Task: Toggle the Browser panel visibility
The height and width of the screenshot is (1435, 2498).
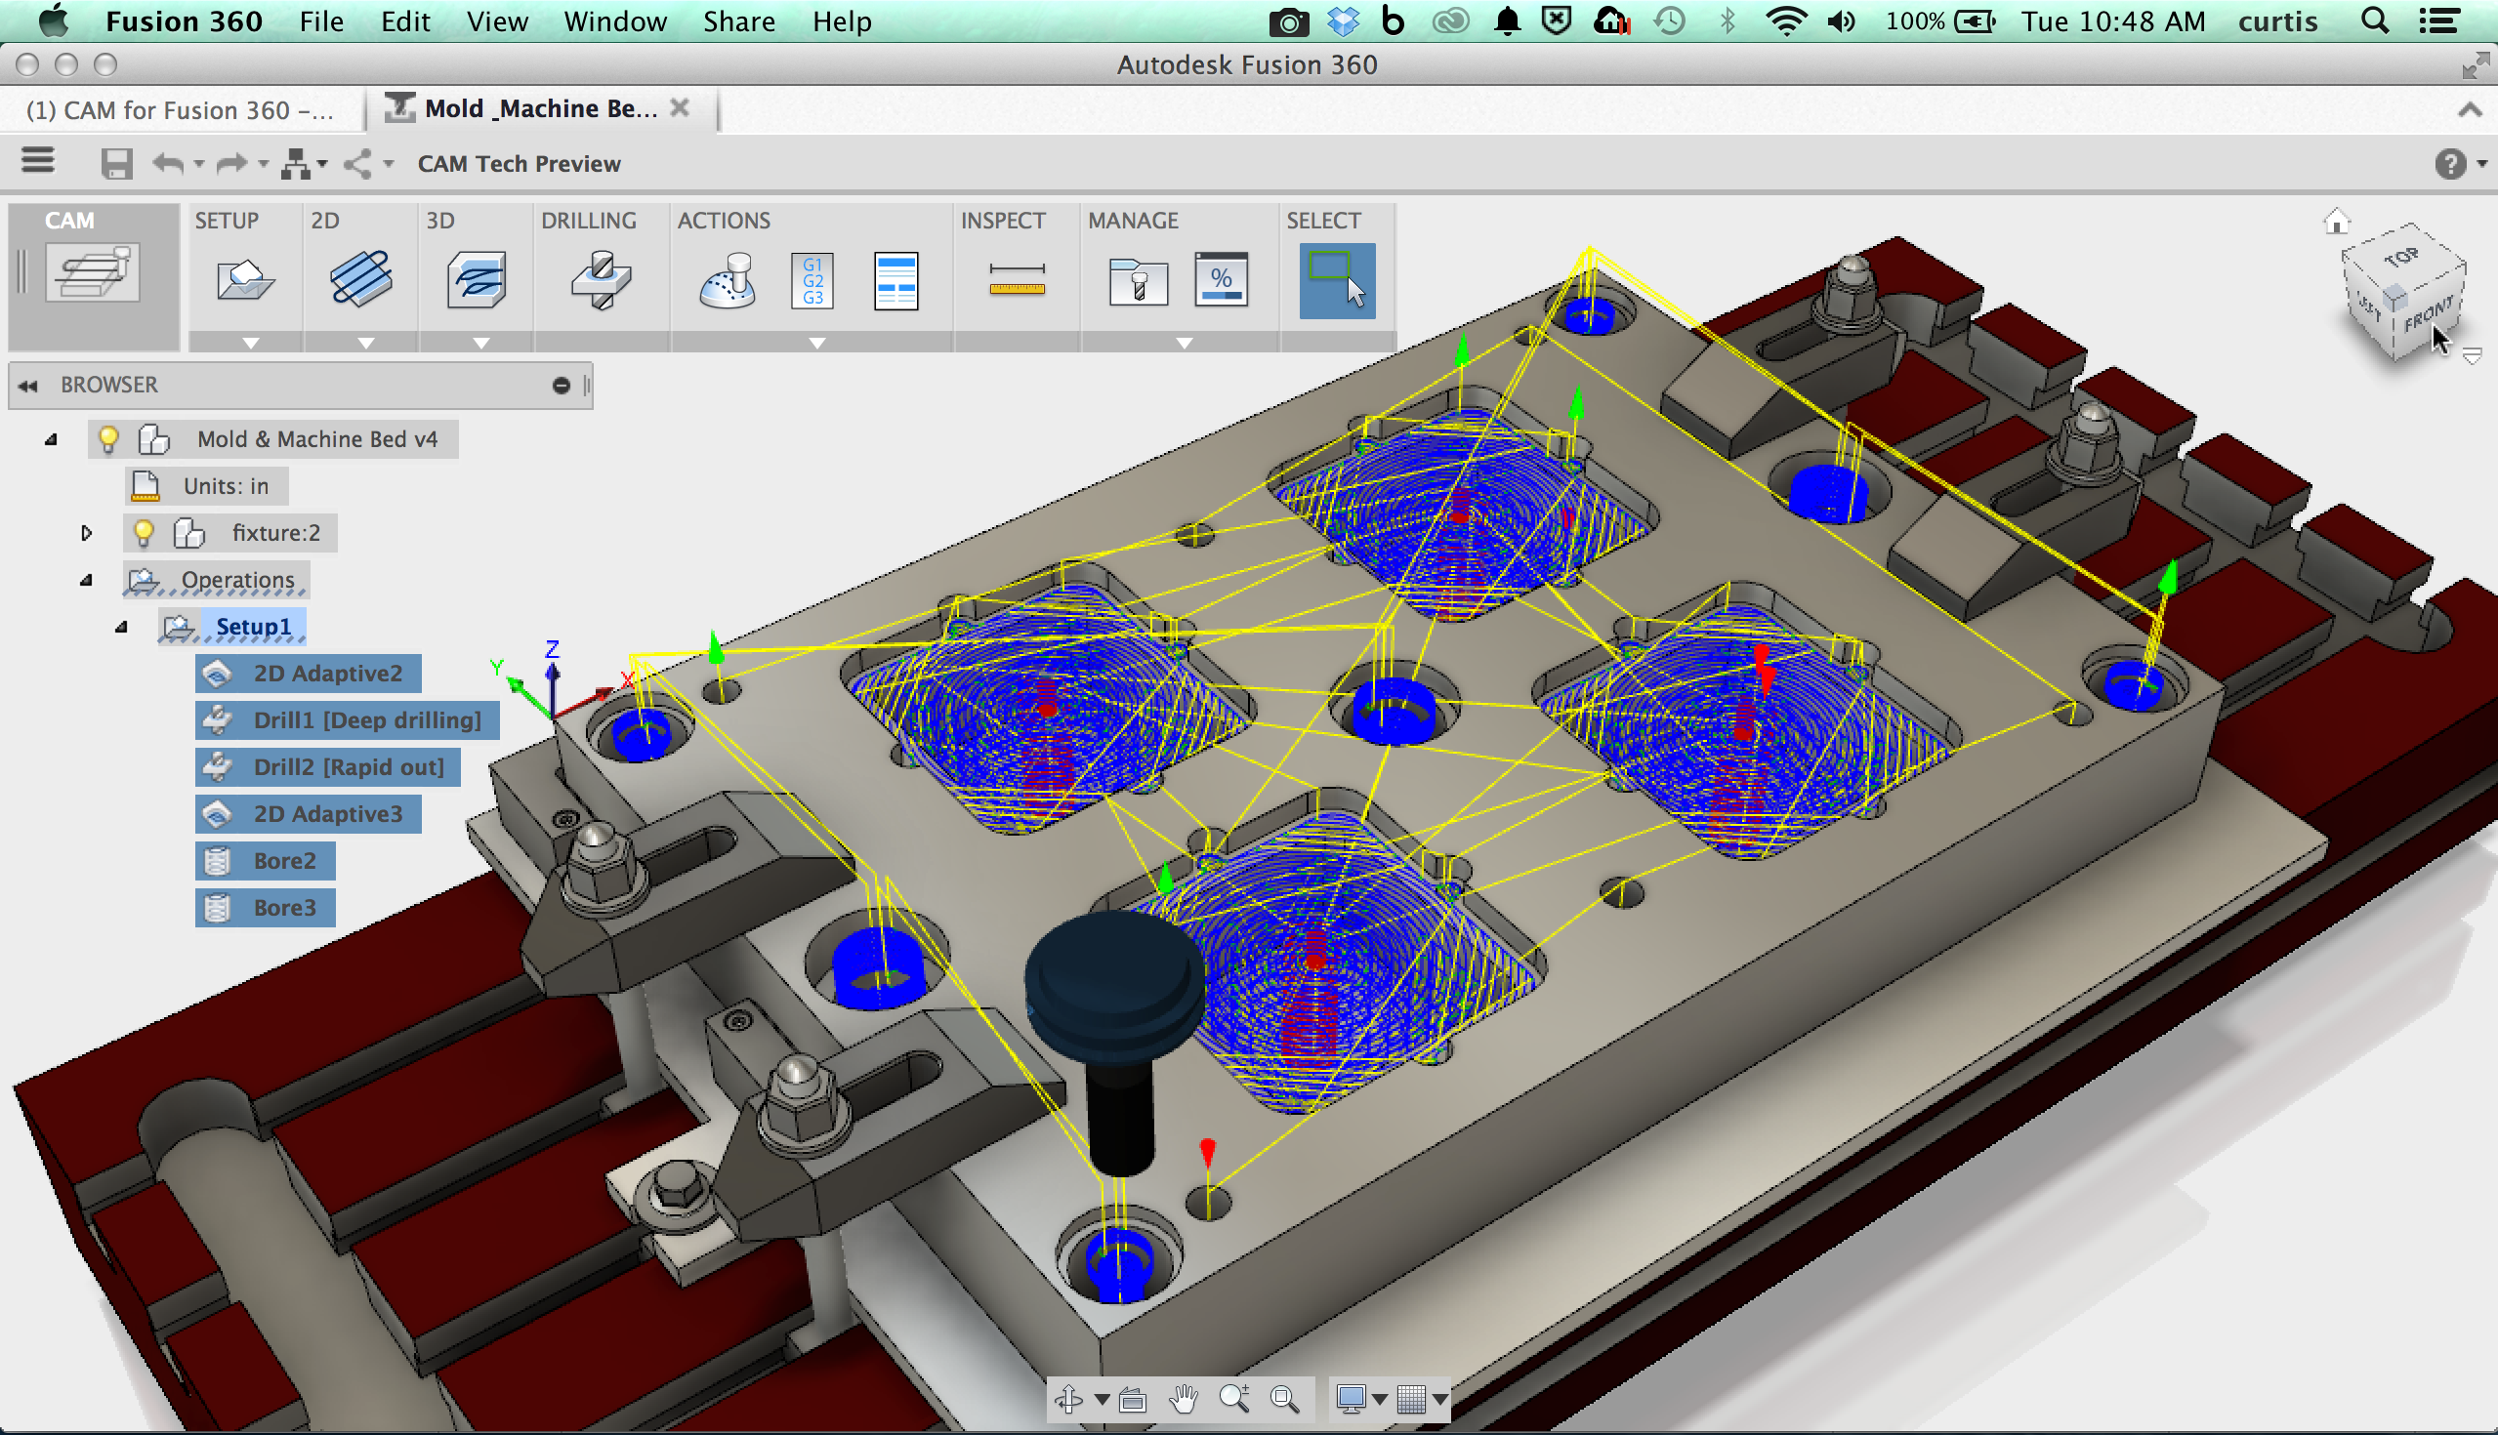Action: (x=27, y=384)
